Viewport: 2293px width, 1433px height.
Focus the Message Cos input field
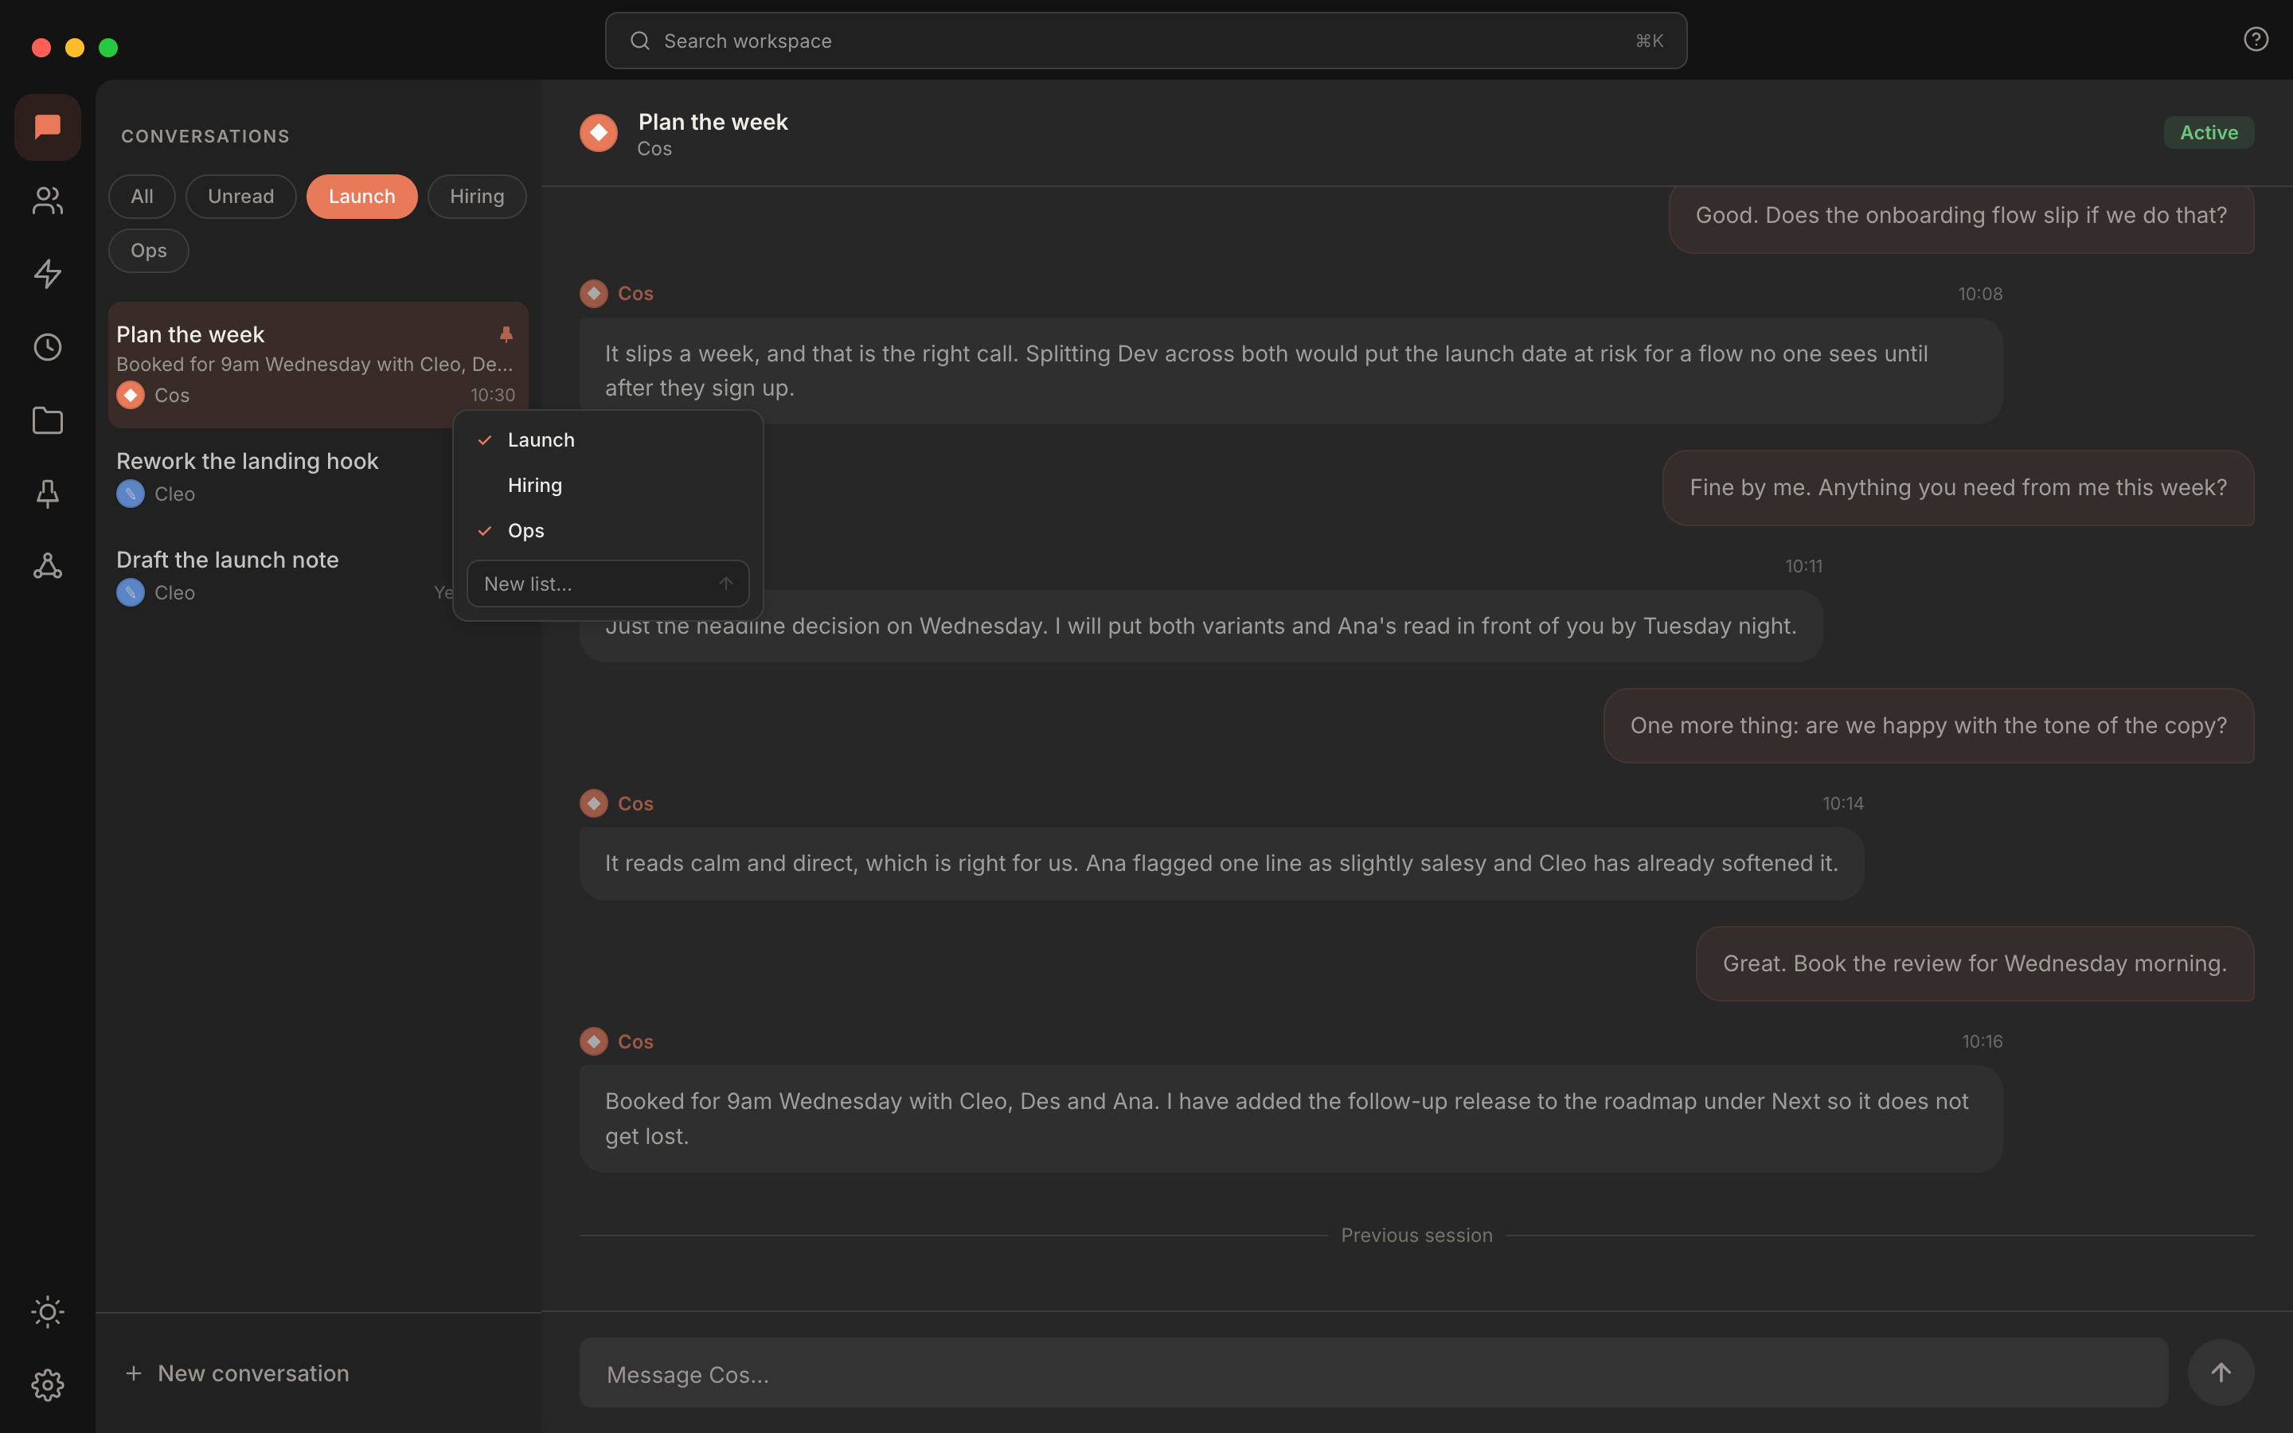(x=1374, y=1372)
